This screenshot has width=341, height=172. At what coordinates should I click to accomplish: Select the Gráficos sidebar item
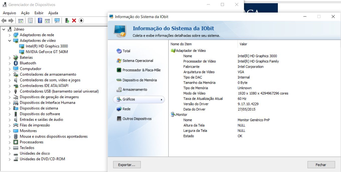pyautogui.click(x=139, y=99)
